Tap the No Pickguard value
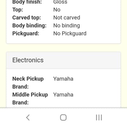127x127 pixels. click(x=70, y=34)
